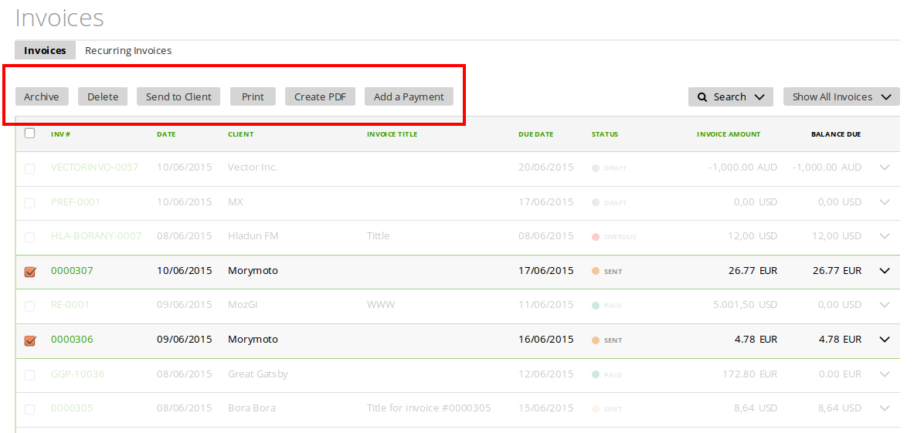Sort by the DUE DATE column header
Image resolution: width=914 pixels, height=433 pixels.
(x=535, y=134)
